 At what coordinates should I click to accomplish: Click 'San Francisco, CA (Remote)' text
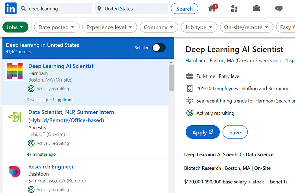click(57, 181)
